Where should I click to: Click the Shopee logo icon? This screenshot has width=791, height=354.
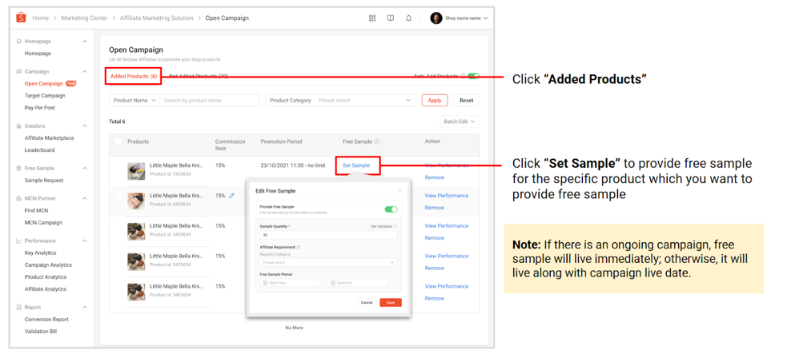[21, 18]
